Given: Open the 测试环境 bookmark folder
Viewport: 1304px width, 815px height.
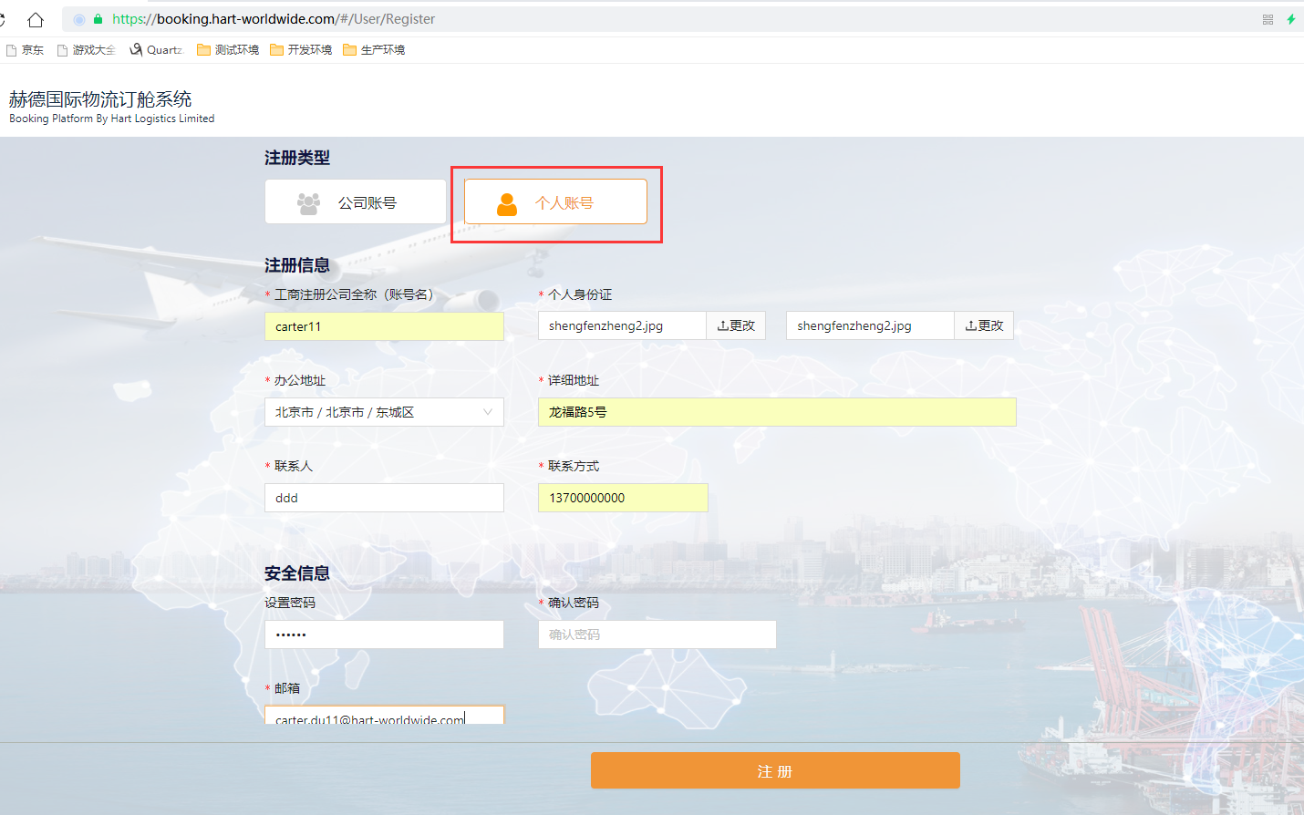Looking at the screenshot, I should point(228,50).
